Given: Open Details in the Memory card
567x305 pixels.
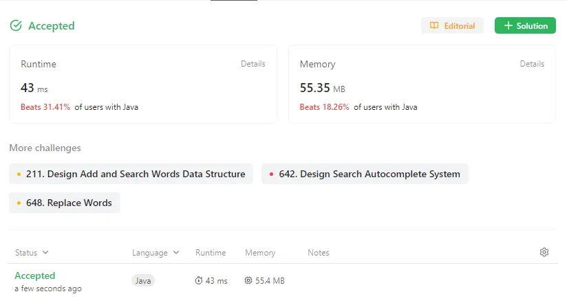Looking at the screenshot, I should coord(532,64).
